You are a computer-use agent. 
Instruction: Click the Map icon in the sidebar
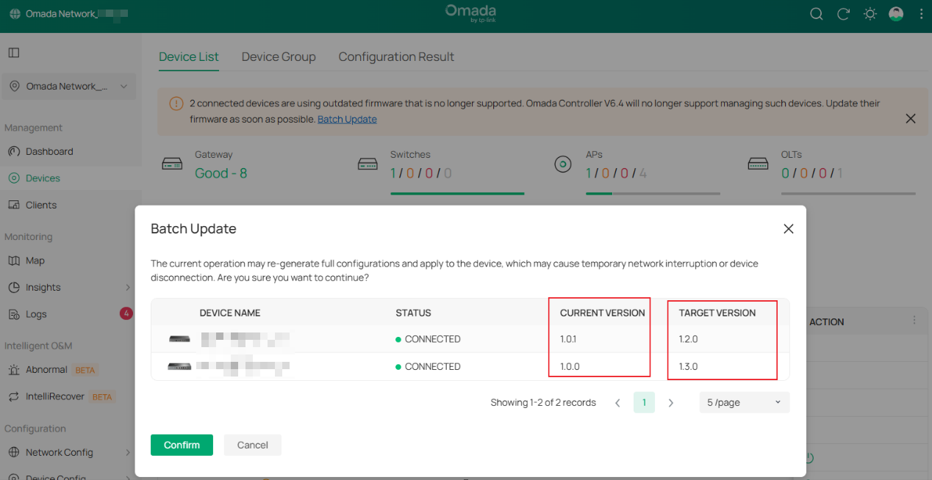coord(13,261)
